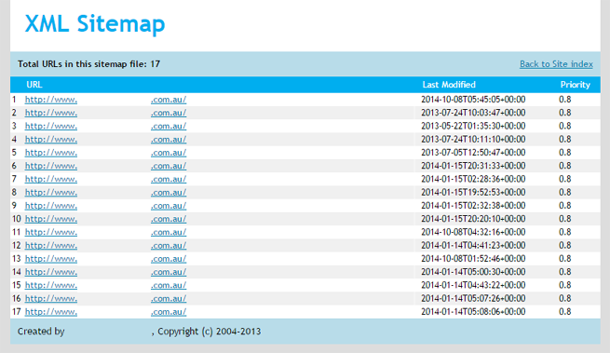
Task: Select the 0.8 priority in row 17
Action: pos(565,312)
